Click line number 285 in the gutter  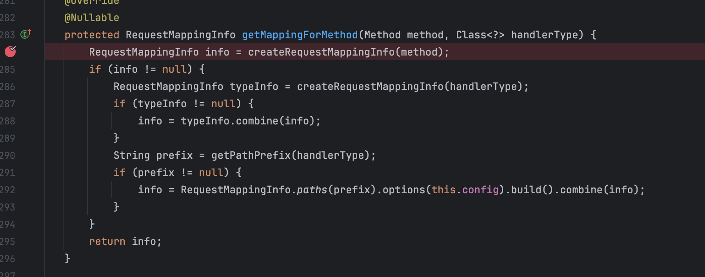click(x=7, y=69)
